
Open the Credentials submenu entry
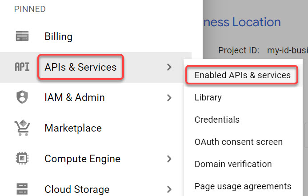[217, 120]
